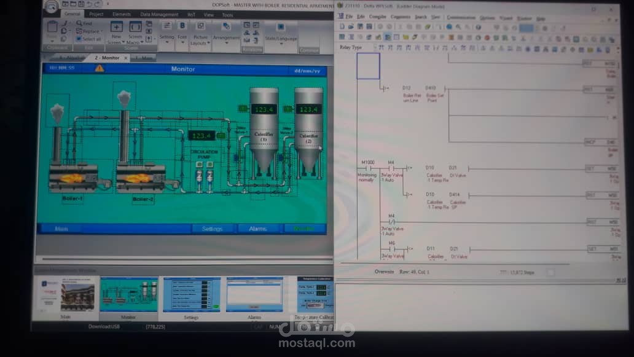Click the yellow warning triangle on Monitor screen
This screenshot has height=357, width=634.
tap(100, 68)
